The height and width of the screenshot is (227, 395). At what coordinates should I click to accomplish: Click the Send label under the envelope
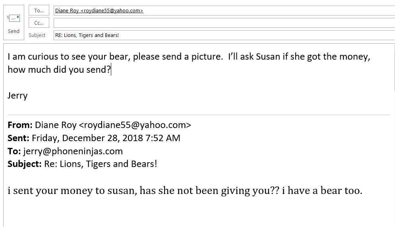coord(14,31)
